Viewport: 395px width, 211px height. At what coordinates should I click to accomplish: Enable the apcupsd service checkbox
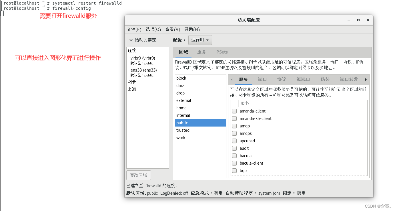(234, 141)
